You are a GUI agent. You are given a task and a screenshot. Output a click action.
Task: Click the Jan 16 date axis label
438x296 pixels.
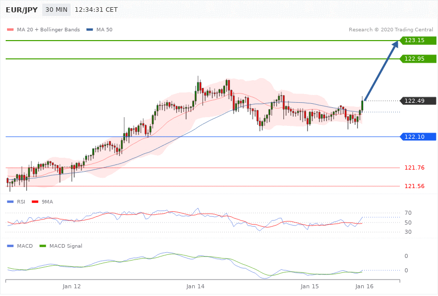(364, 286)
